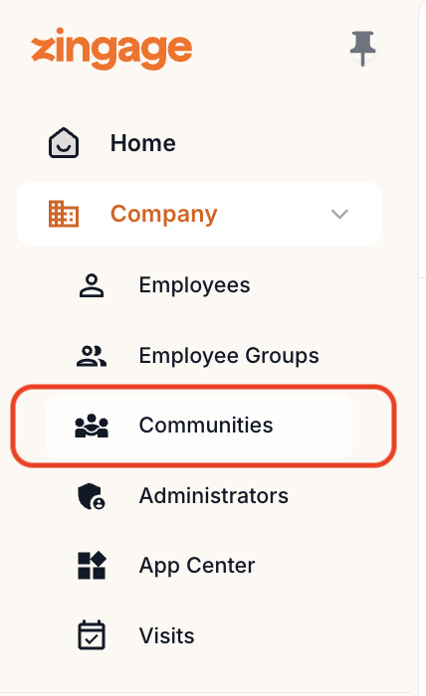The image size is (426, 696).
Task: Go to Home page
Action: (x=143, y=143)
